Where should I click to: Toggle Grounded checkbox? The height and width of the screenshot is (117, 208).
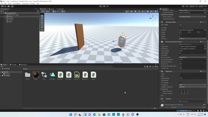point(180,55)
